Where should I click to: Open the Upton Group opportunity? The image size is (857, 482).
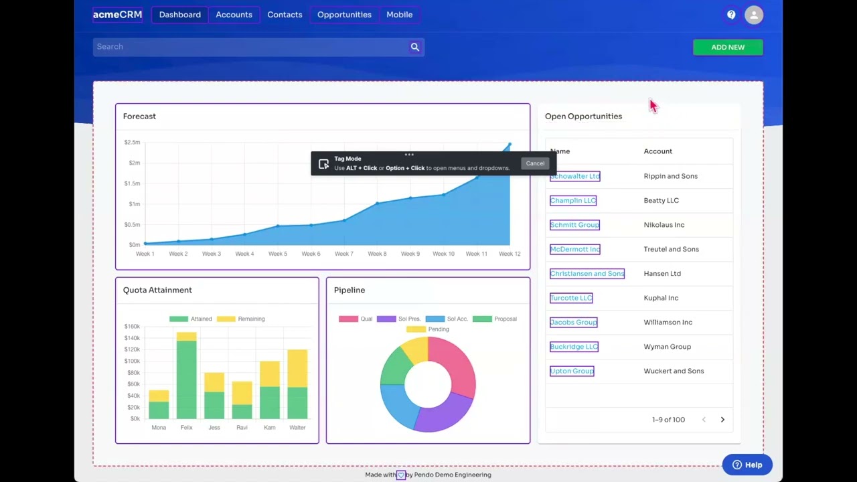point(572,371)
